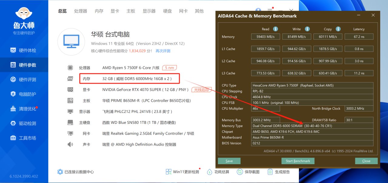Click the Write info icon in AIDA64
The height and width of the screenshot is (183, 388).
point(307,29)
